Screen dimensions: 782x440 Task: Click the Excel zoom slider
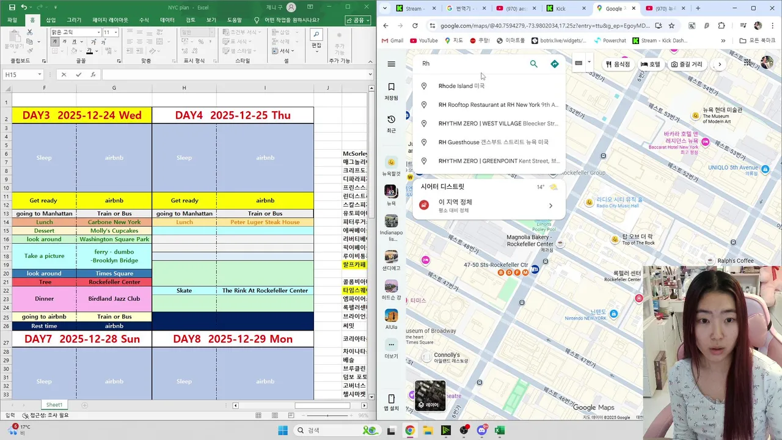327,416
